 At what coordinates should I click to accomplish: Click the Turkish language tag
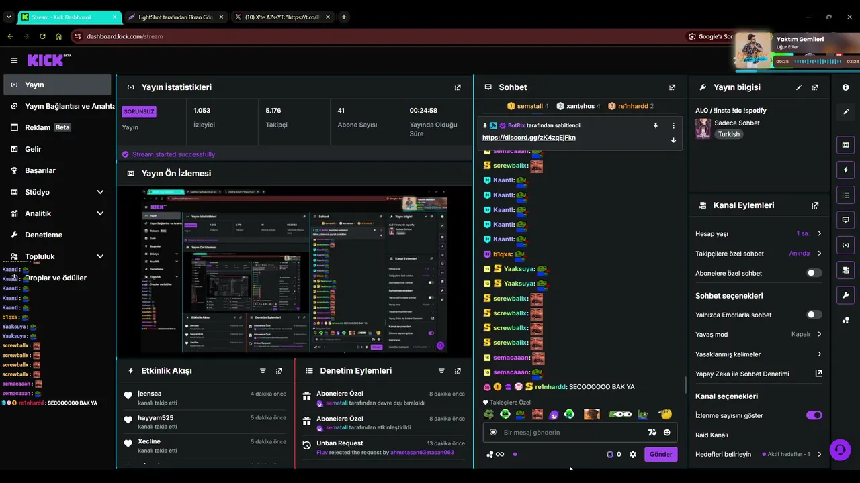728,134
